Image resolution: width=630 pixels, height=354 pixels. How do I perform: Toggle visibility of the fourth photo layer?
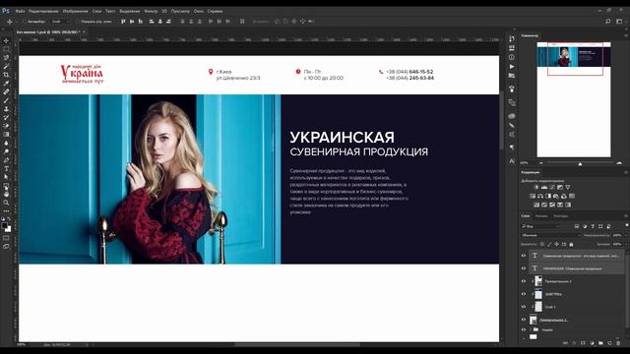524,294
